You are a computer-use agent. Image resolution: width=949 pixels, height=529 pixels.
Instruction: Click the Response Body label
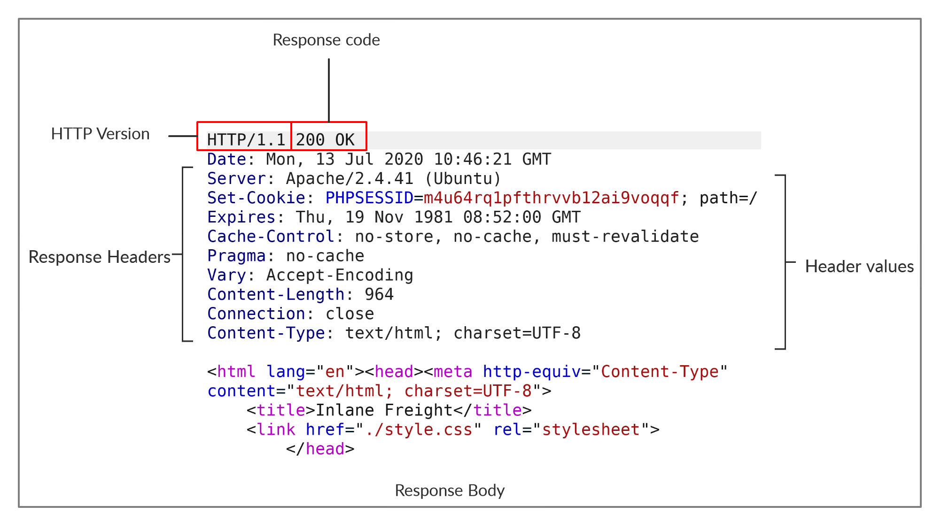[x=450, y=490]
